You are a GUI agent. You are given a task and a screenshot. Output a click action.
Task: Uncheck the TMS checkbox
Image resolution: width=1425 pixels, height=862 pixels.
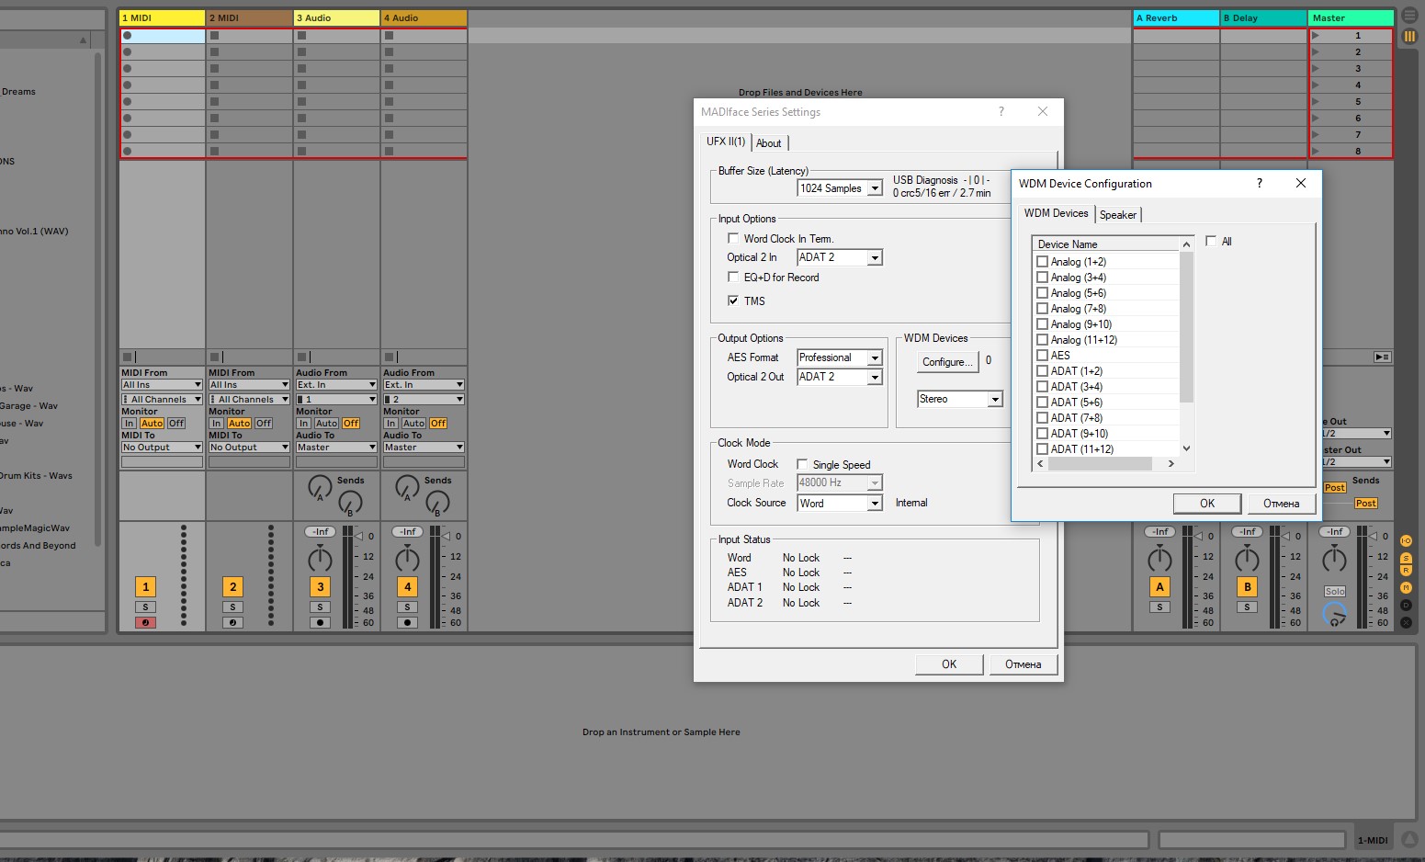(x=733, y=301)
